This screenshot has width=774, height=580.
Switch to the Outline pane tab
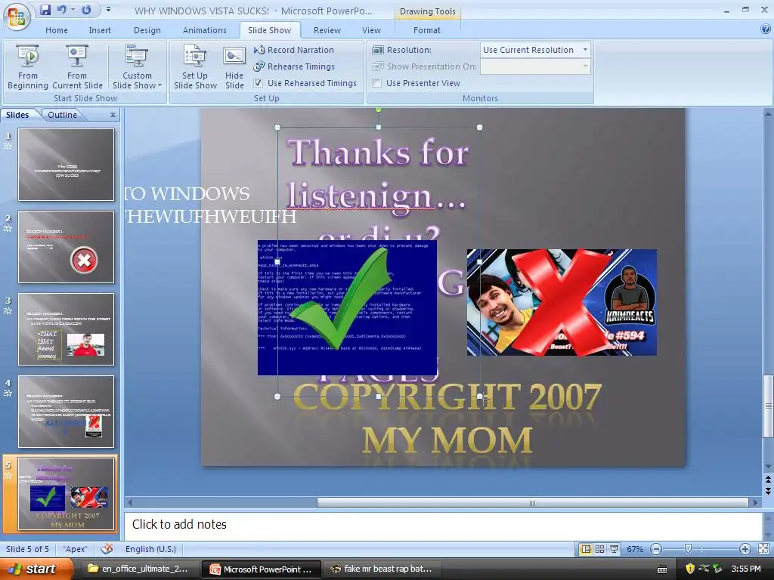point(62,115)
